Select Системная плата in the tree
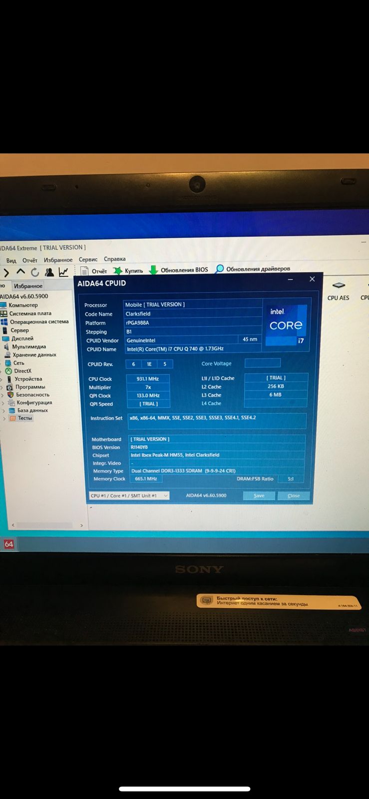The height and width of the screenshot is (799, 369). click(x=30, y=313)
